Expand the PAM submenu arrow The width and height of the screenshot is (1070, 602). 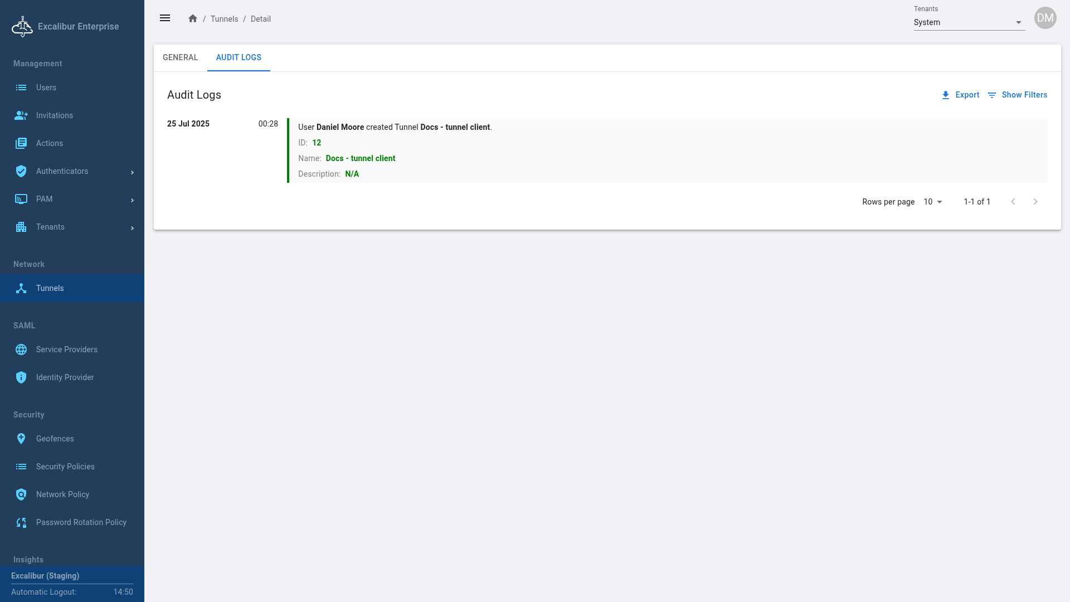132,200
